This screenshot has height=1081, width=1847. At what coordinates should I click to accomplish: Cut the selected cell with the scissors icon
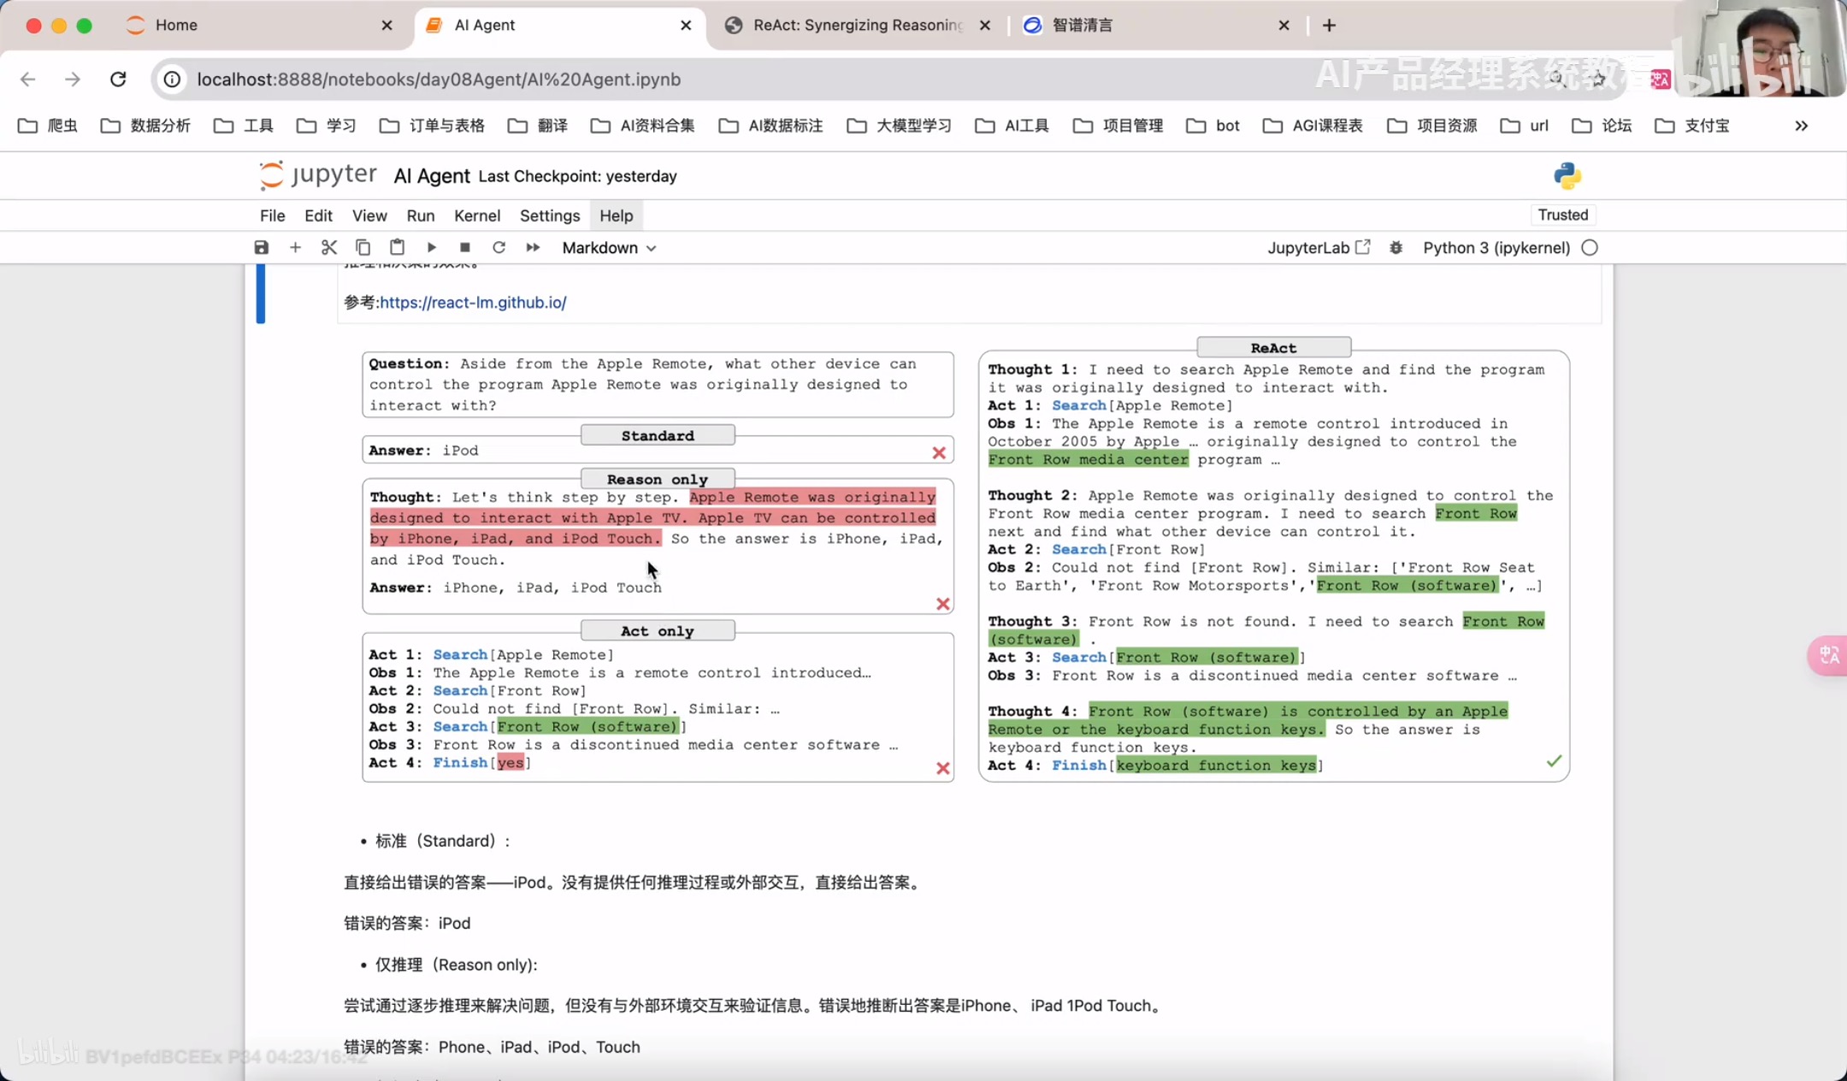pos(328,248)
